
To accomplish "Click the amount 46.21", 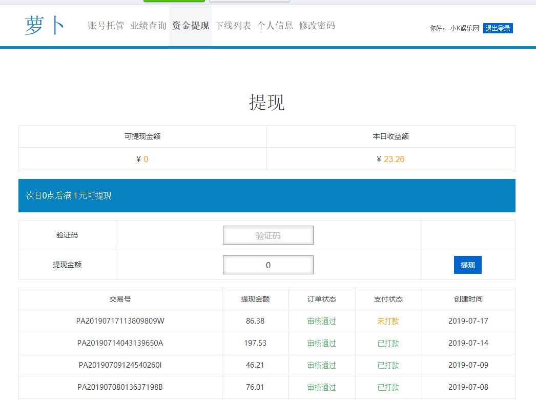I will pos(255,365).
